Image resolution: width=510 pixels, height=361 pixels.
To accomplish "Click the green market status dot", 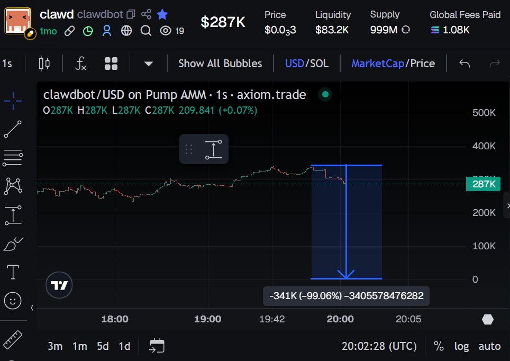I will point(325,95).
